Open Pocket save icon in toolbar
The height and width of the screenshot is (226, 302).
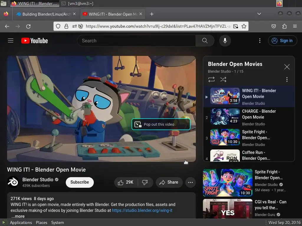coord(273,26)
